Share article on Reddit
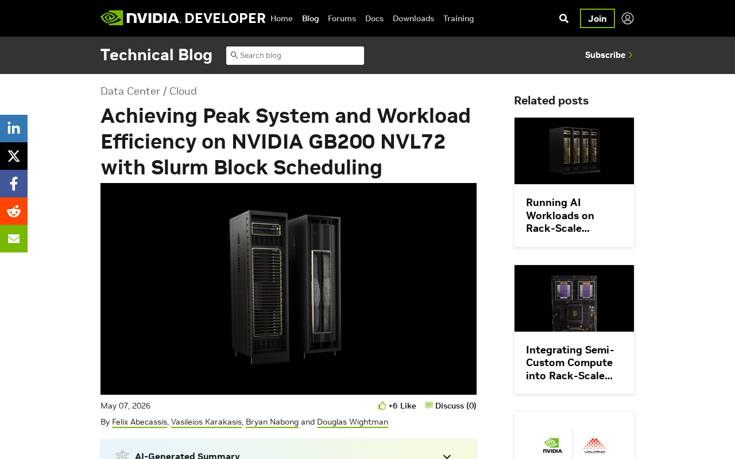735x459 pixels. click(14, 211)
